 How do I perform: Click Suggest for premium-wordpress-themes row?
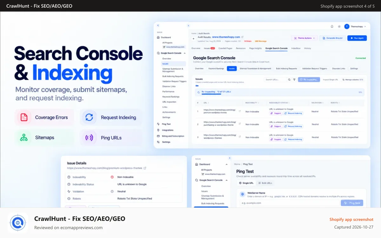[276, 113]
